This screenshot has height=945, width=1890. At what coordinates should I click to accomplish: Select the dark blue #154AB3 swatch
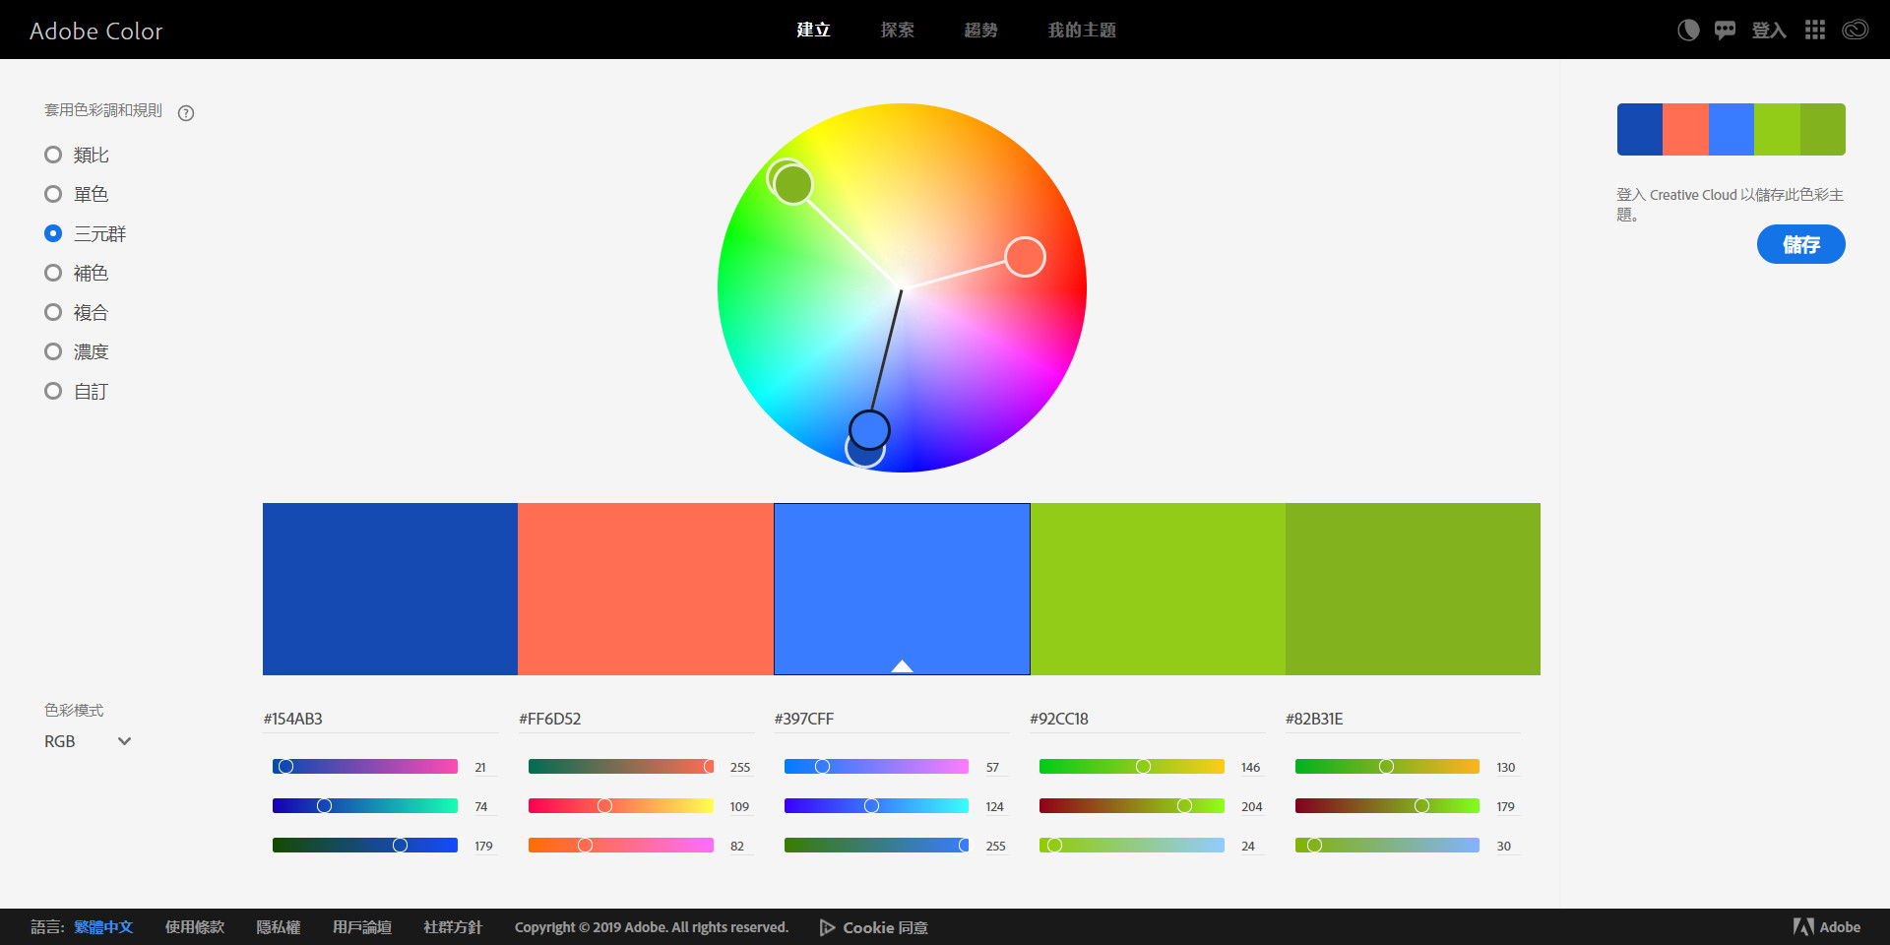390,589
